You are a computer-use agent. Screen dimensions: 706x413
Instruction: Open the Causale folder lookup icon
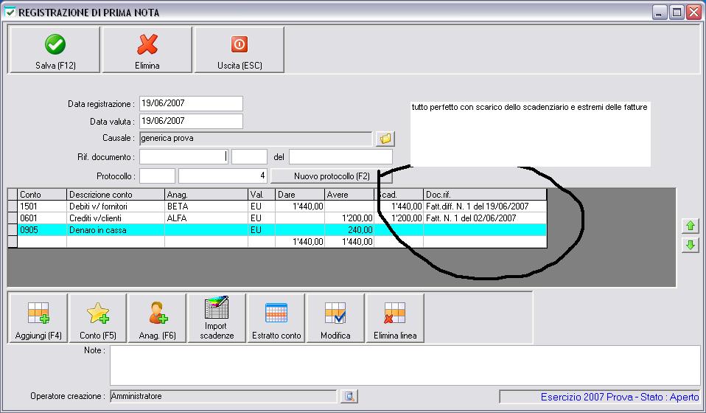click(385, 139)
